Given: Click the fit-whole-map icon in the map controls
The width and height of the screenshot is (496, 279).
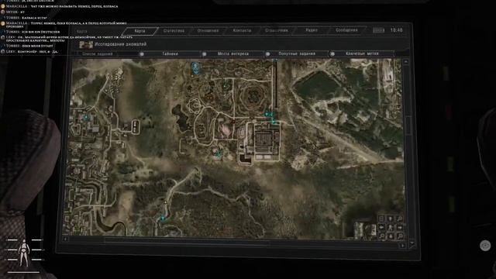Looking at the screenshot, I should [381, 219].
